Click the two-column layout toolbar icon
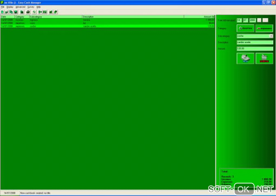276x196 pixels. (x=45, y=12)
